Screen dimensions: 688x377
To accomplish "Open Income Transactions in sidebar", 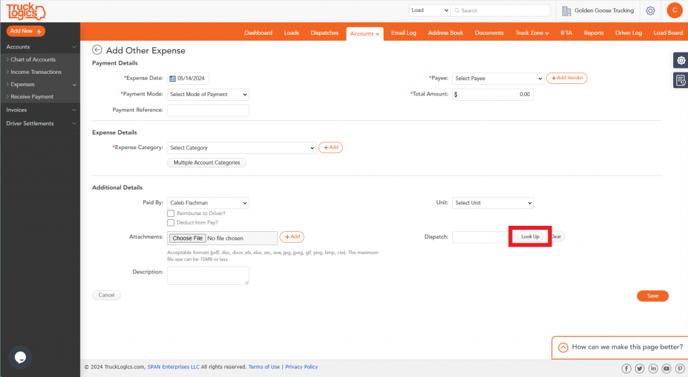I will 36,72.
